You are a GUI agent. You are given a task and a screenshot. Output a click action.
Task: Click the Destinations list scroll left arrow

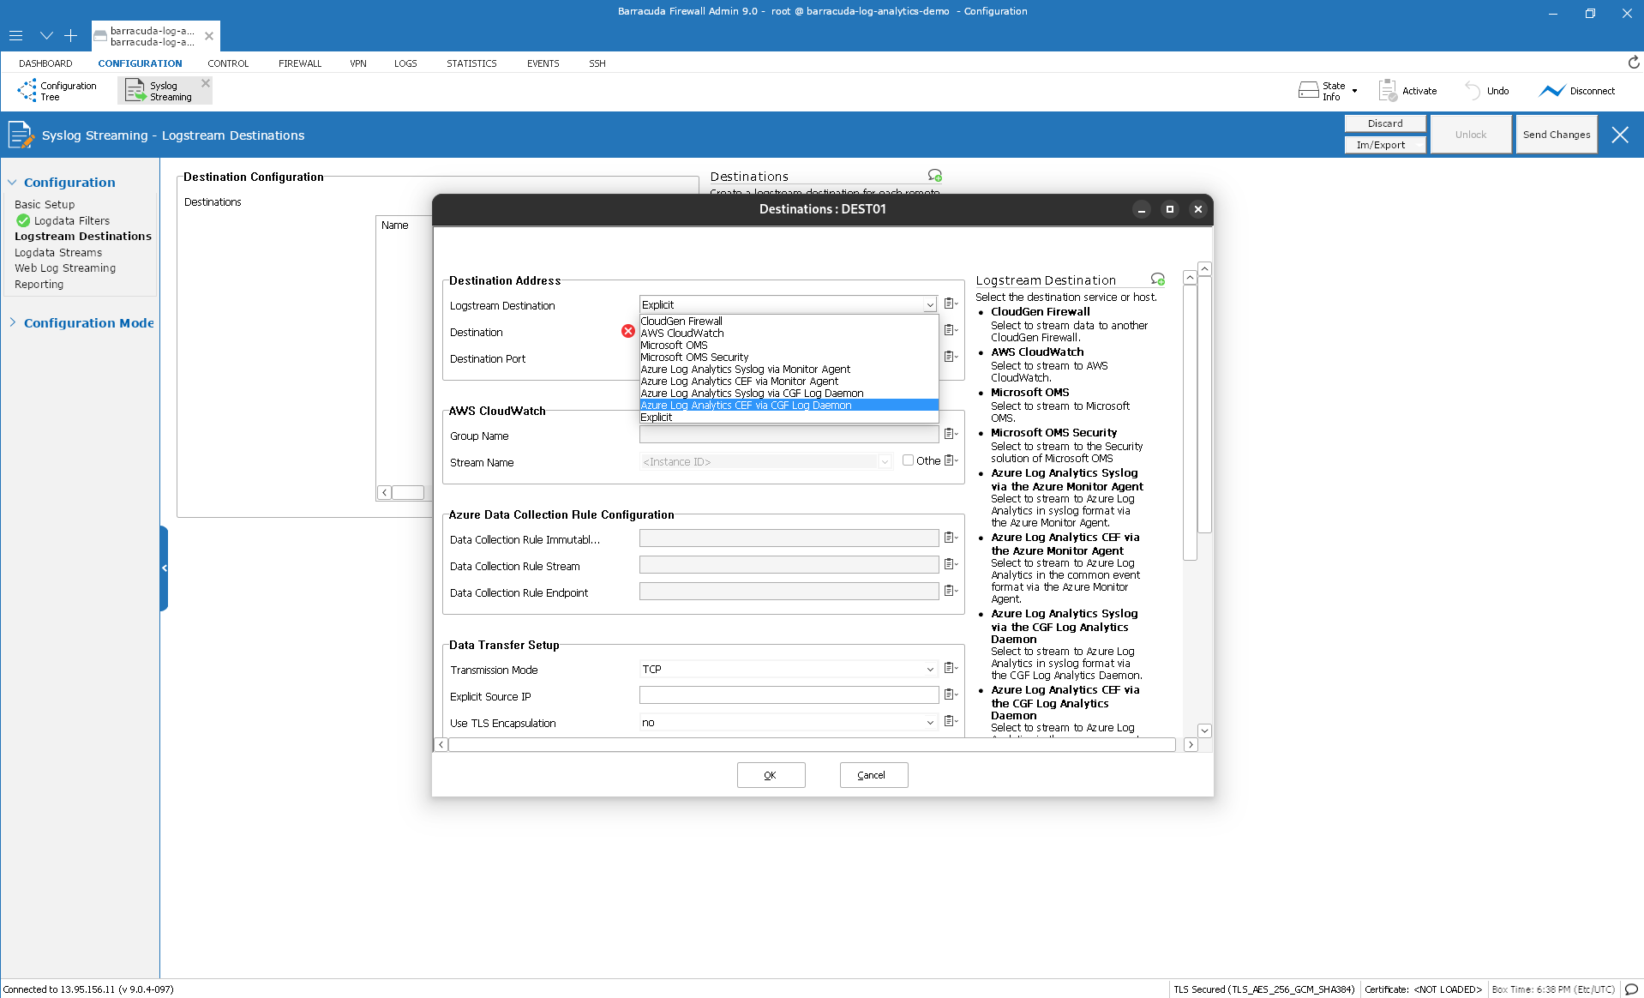pos(385,492)
